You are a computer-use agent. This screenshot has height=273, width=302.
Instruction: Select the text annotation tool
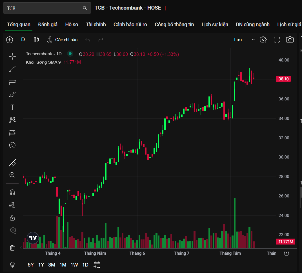(x=12, y=107)
